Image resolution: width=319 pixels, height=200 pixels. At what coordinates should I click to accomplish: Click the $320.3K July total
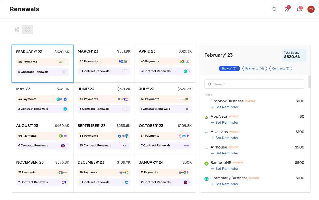pos(185,89)
